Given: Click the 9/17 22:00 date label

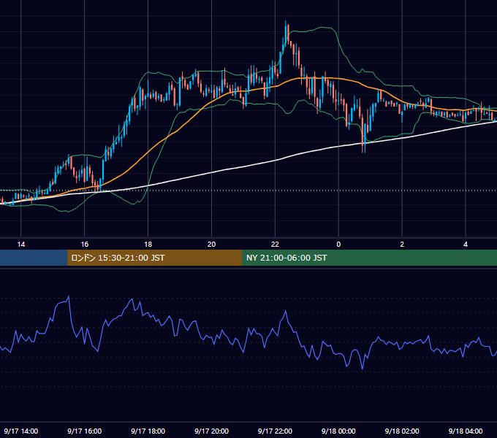Looking at the screenshot, I should pos(275,431).
